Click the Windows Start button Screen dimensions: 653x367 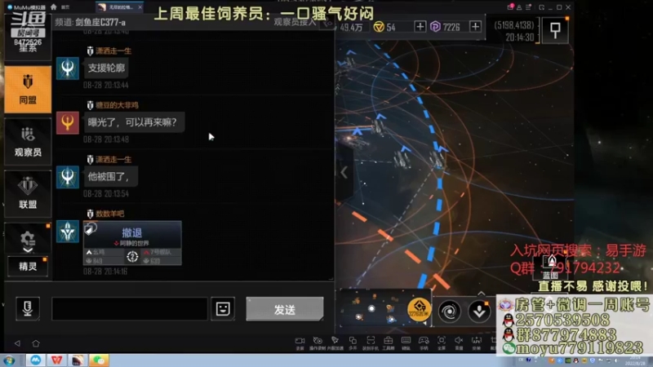pyautogui.click(x=9, y=360)
